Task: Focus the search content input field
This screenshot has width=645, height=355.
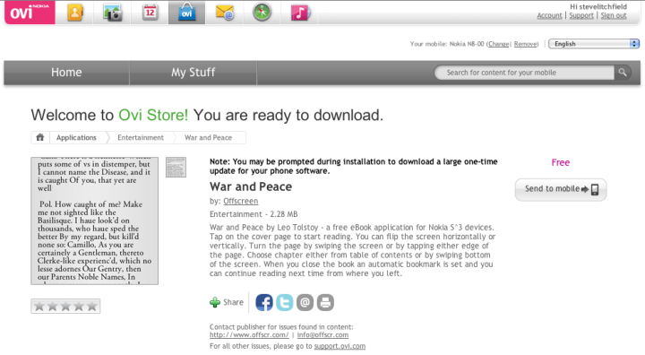Action: pos(524,73)
